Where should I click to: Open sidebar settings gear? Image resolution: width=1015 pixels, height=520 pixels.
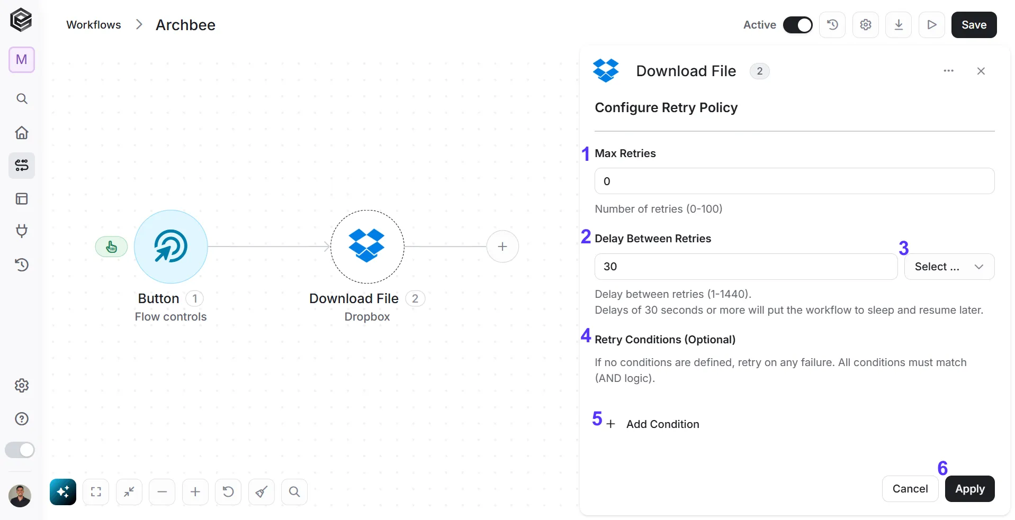click(22, 386)
